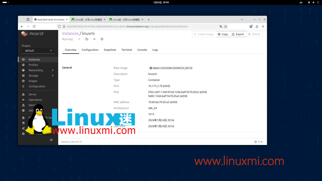Viewport: 322px width, 181px height.
Task: Click the Copy button
Action: [x=223, y=34]
